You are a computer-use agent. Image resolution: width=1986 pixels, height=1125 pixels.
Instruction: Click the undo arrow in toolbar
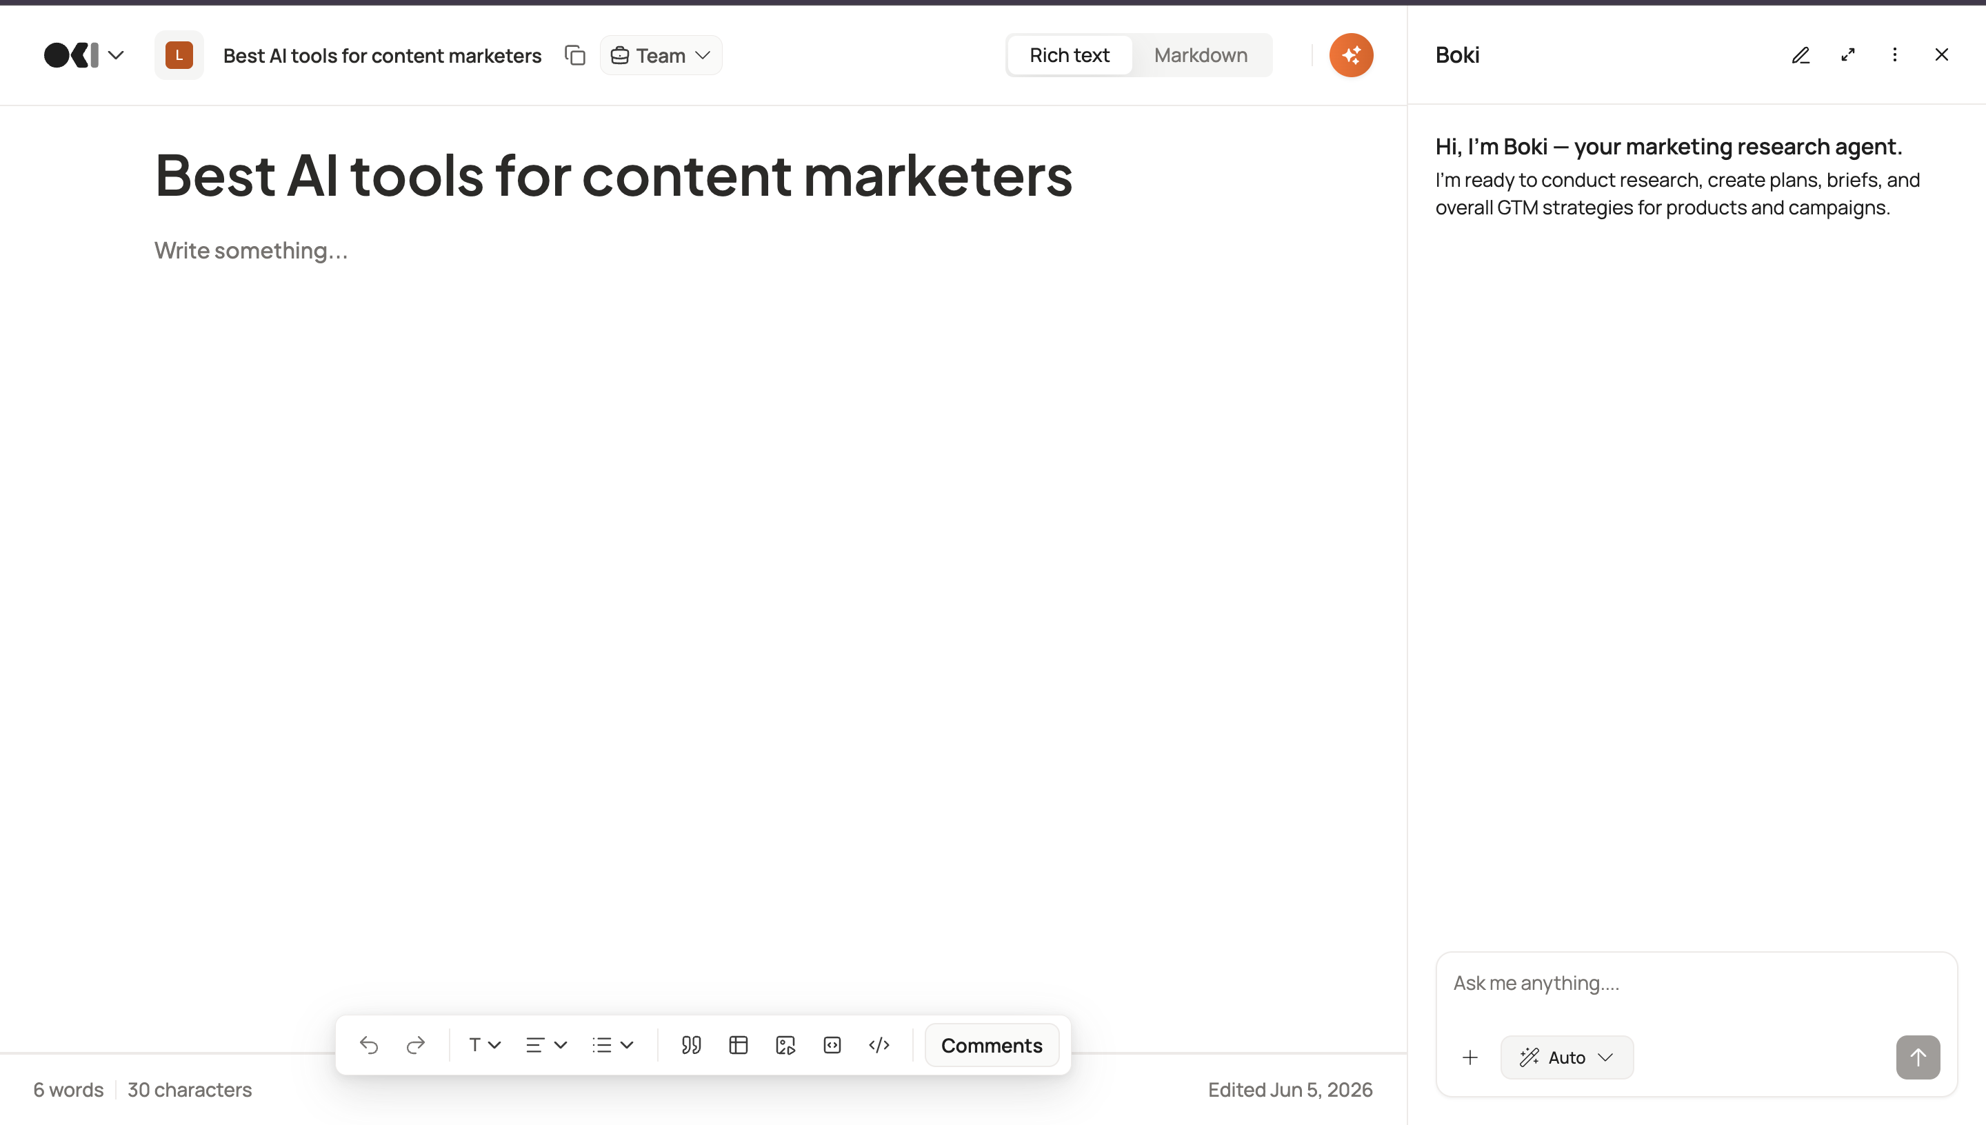click(x=370, y=1044)
